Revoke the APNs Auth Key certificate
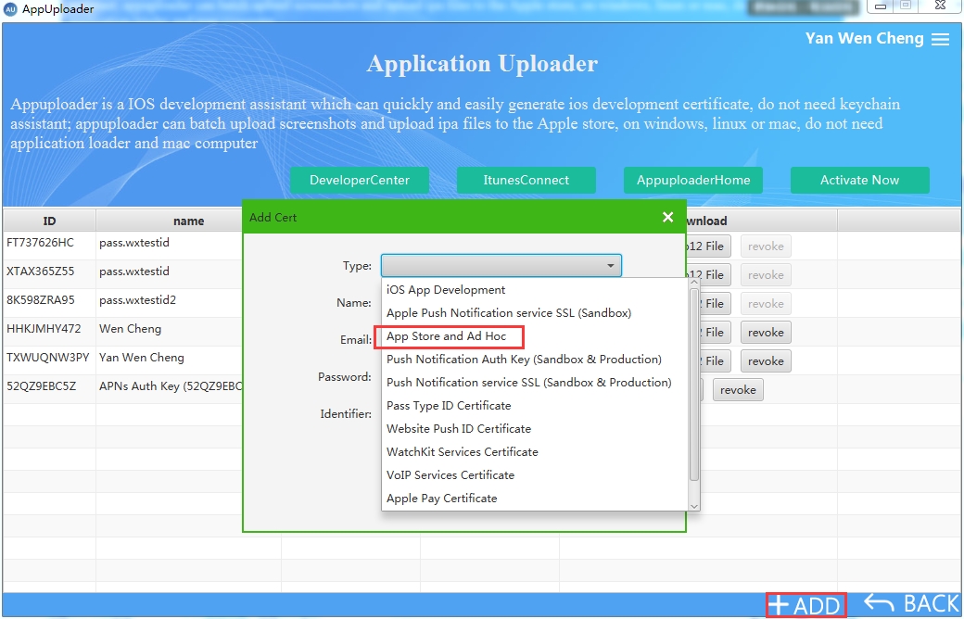 point(738,390)
